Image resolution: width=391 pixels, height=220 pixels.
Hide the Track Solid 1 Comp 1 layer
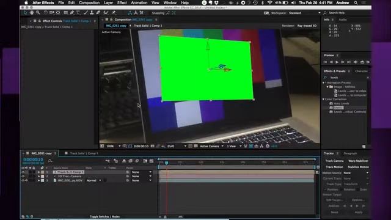tap(23, 172)
